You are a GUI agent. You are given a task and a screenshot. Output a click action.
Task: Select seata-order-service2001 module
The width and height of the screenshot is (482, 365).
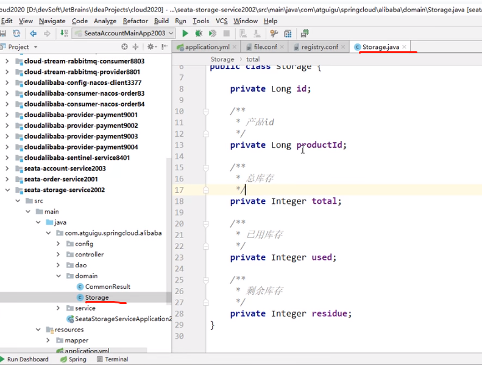coord(61,179)
